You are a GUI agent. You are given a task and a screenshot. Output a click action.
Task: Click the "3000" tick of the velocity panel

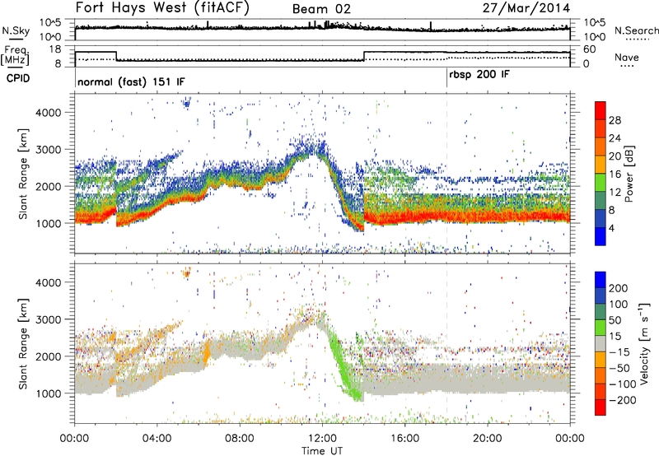[49, 319]
